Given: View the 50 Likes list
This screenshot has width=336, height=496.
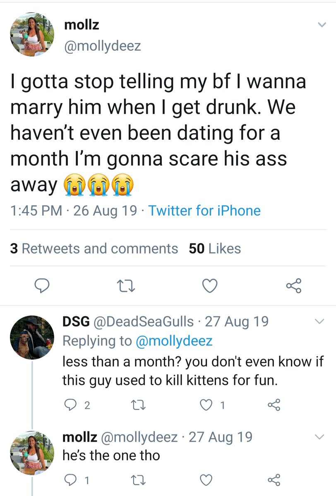Looking at the screenshot, I should [214, 248].
